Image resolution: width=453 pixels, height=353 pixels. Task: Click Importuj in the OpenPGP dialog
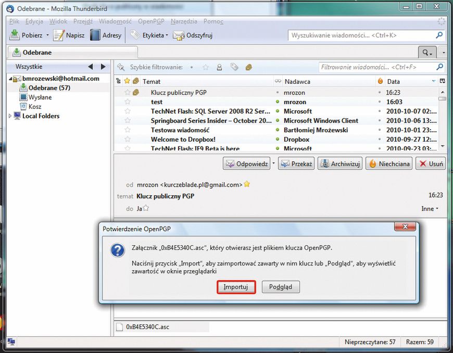tap(236, 287)
